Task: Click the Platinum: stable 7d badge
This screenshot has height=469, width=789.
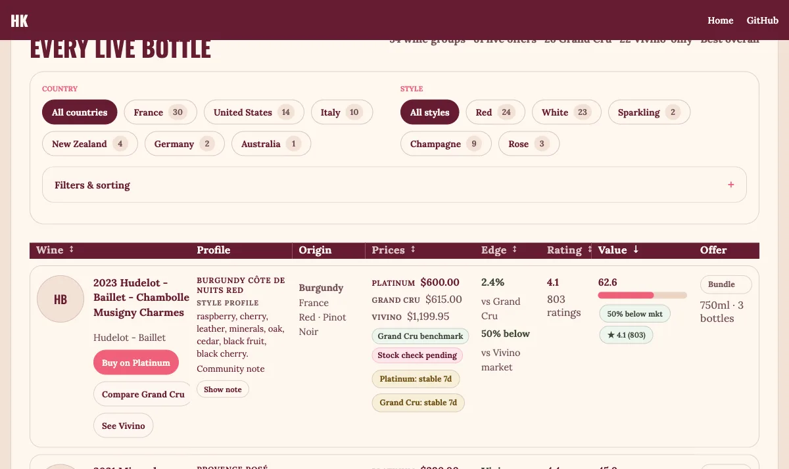Action: point(416,379)
